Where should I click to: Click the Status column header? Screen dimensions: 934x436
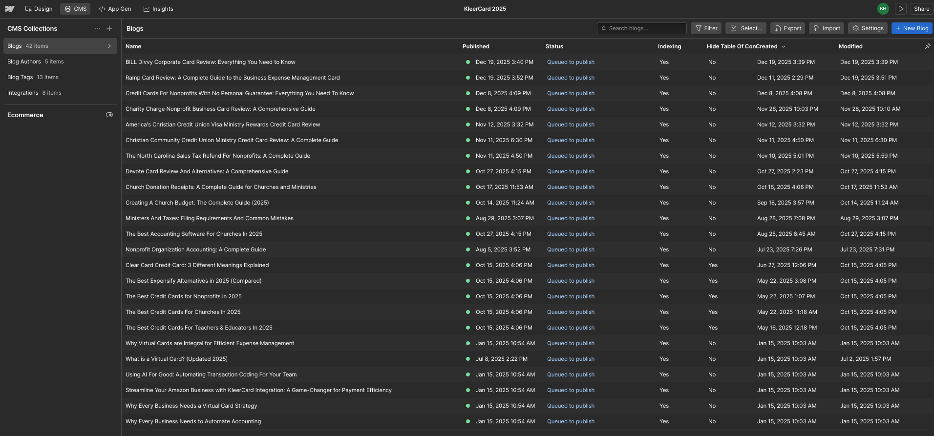click(x=554, y=46)
